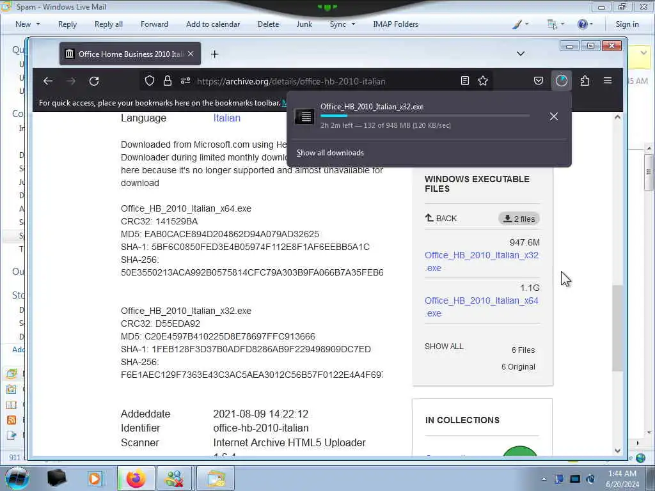This screenshot has height=491, width=655.
Task: Open the Help icon dropdown in Live Mail
Action: pyautogui.click(x=585, y=24)
